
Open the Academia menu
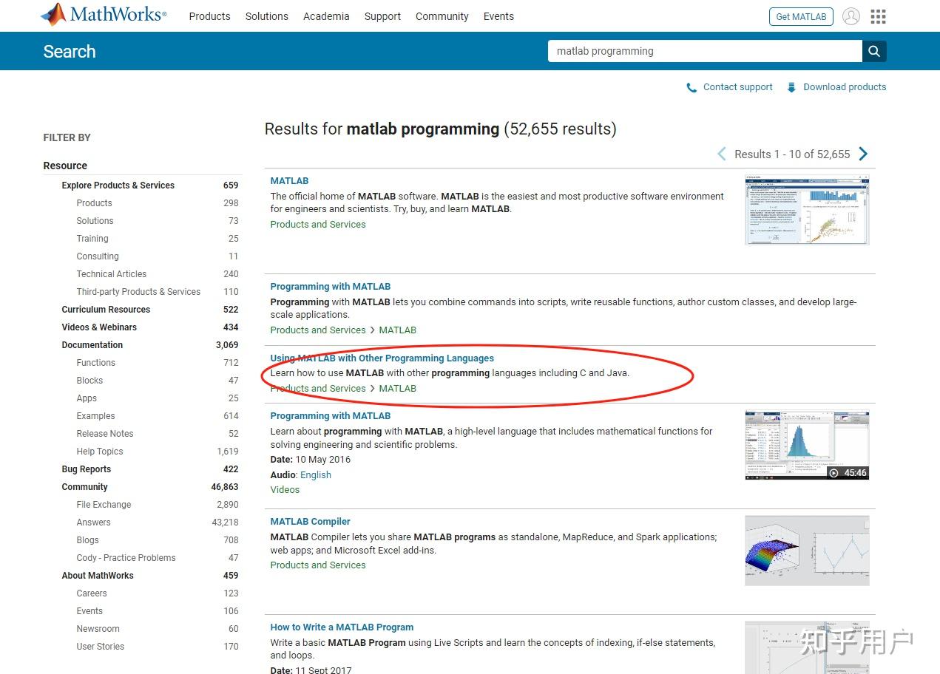point(326,16)
